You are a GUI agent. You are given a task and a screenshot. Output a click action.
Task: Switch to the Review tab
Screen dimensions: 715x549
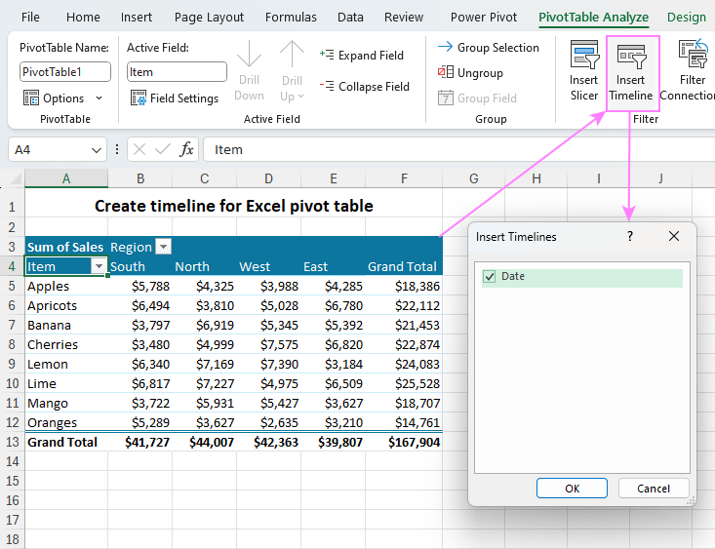click(404, 18)
